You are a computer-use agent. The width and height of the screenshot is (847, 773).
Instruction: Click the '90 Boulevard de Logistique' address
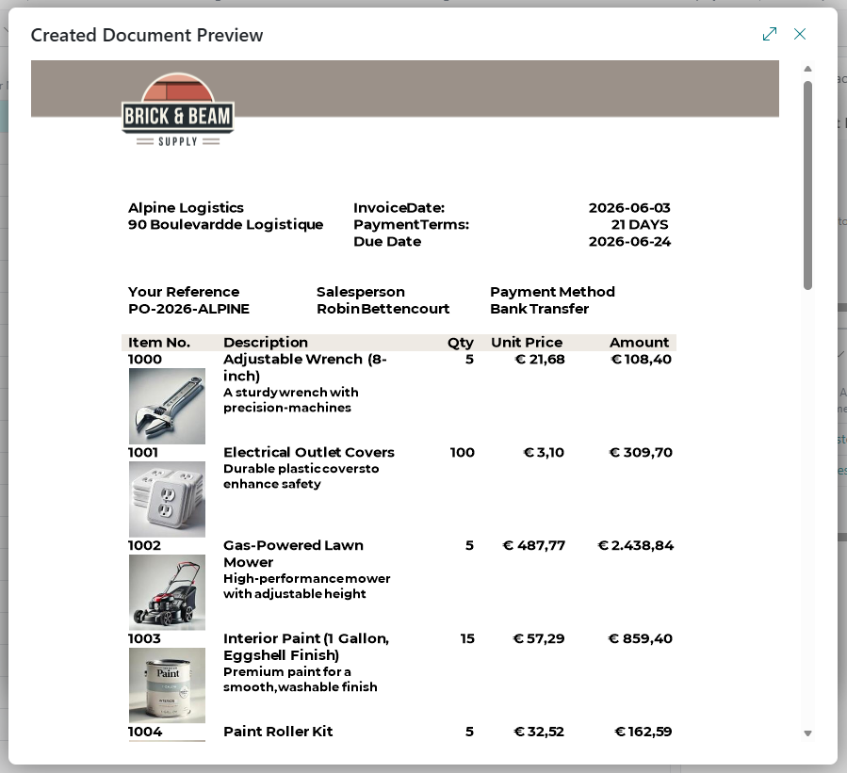tap(226, 225)
